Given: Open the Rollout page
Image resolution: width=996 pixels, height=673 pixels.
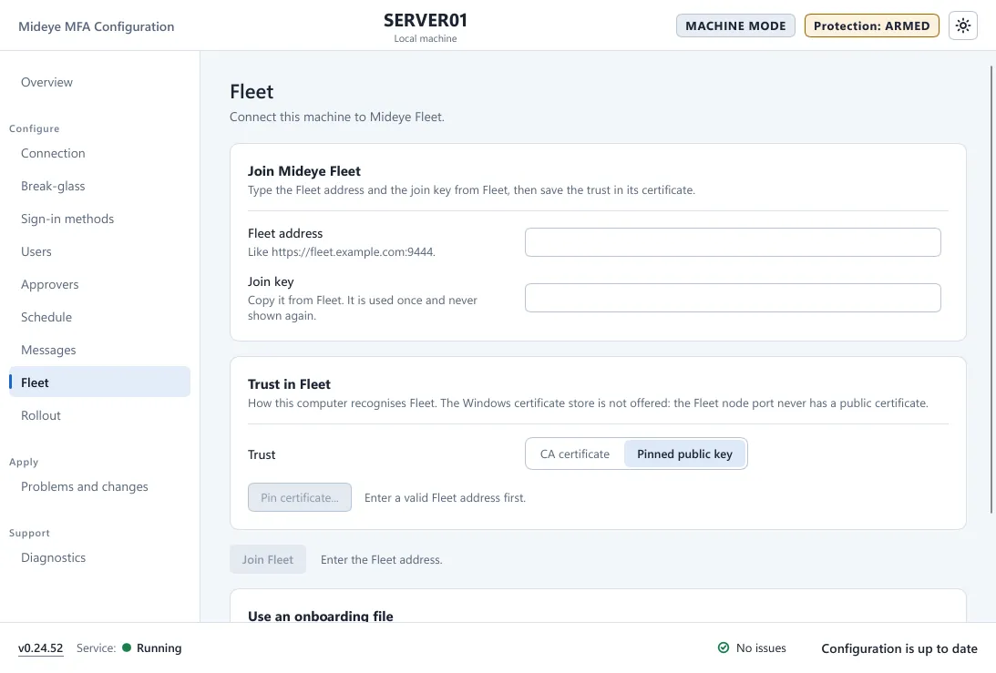Looking at the screenshot, I should [41, 415].
